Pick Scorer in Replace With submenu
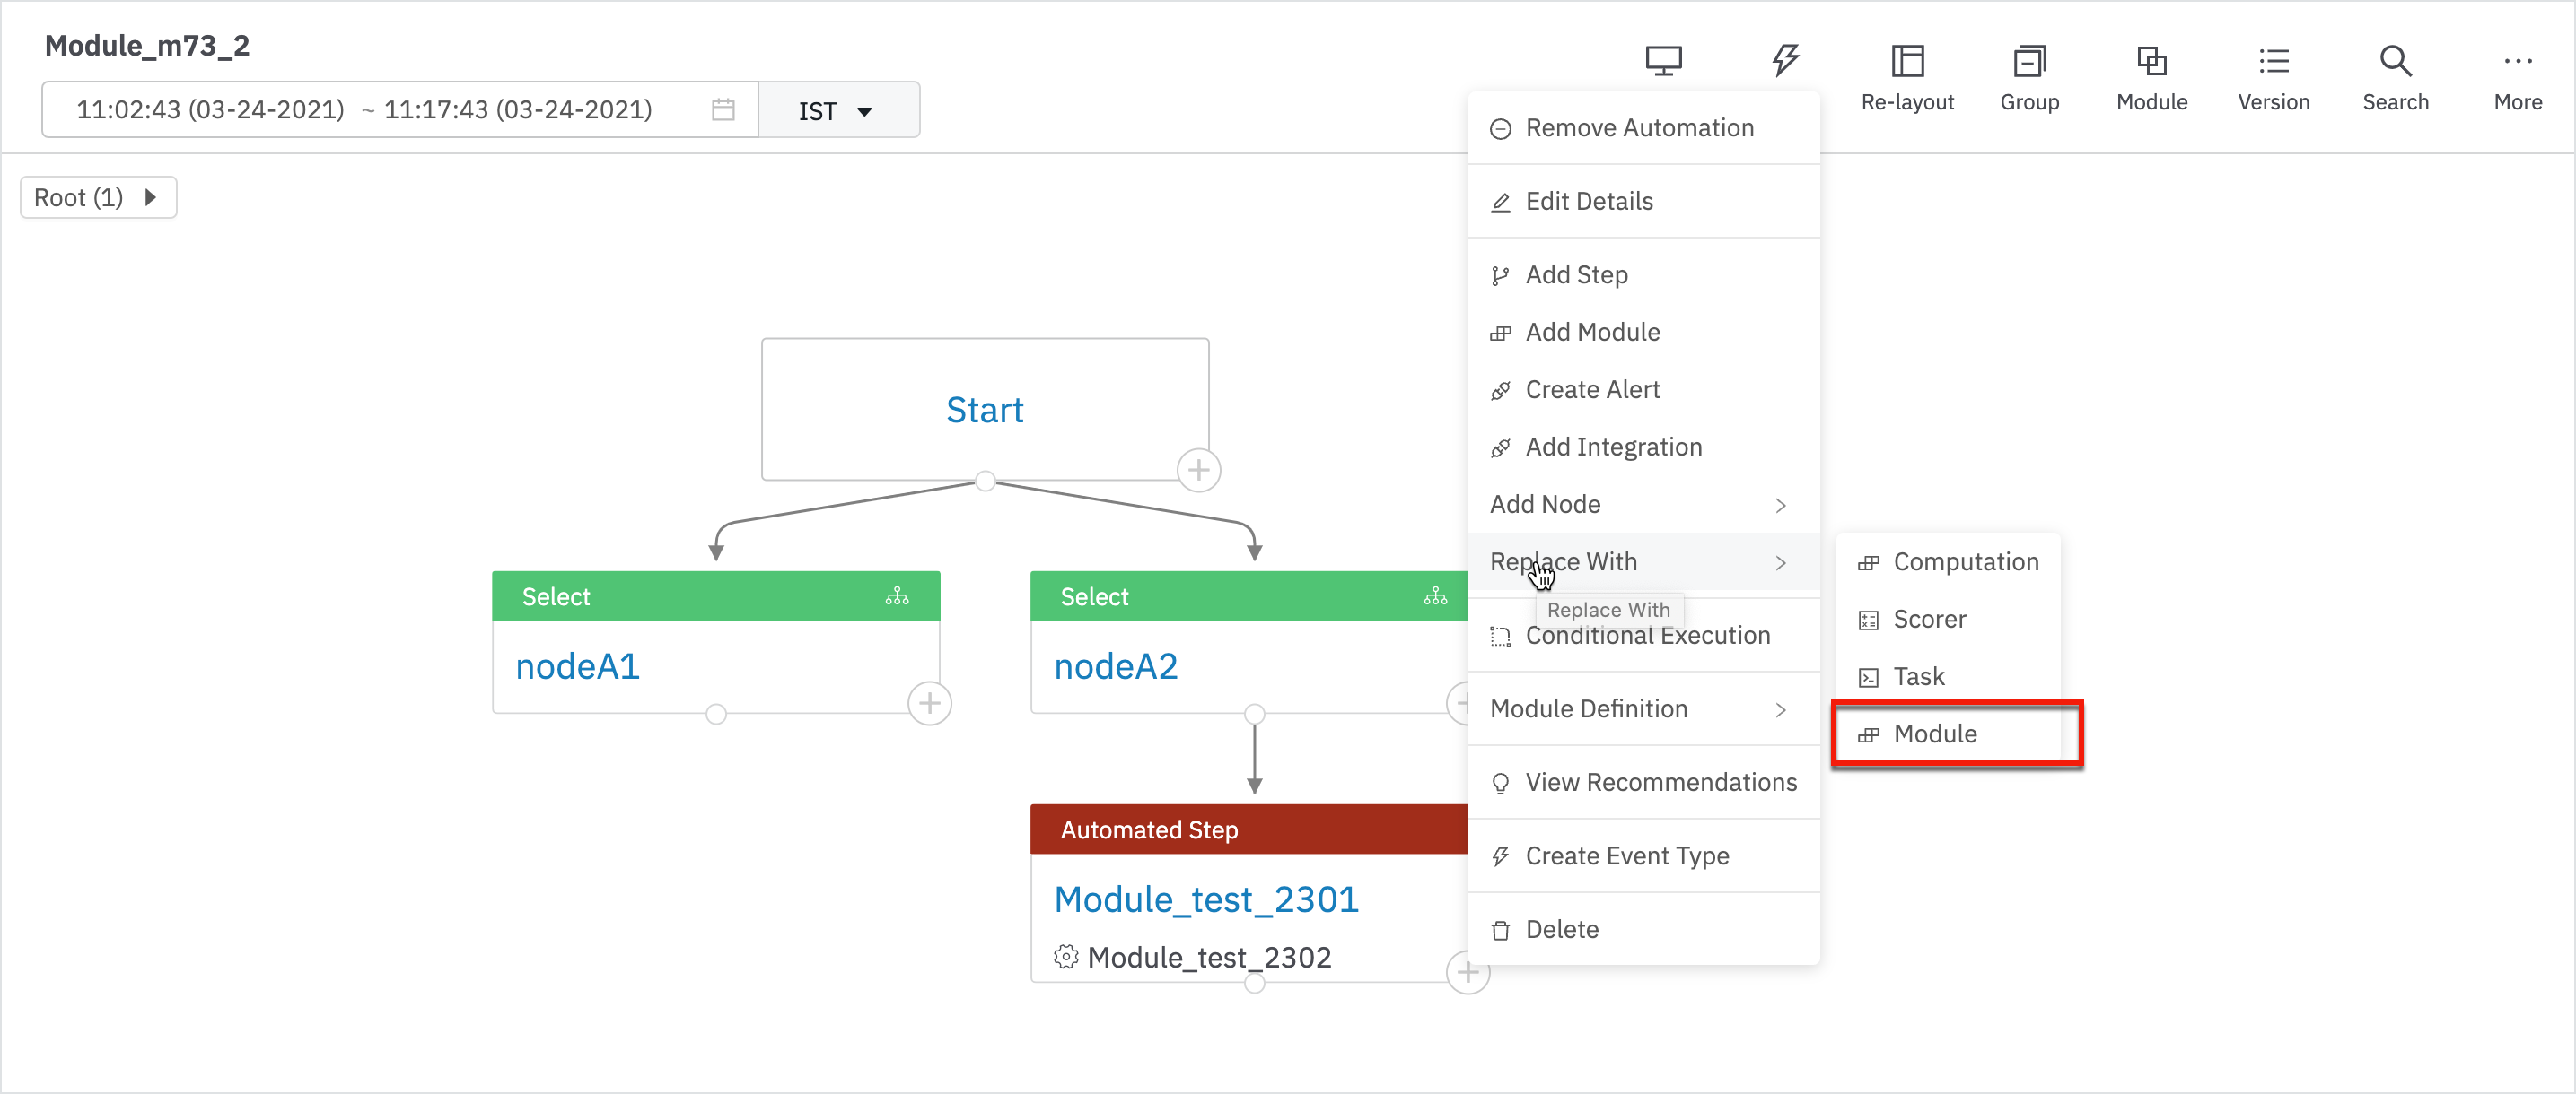The width and height of the screenshot is (2576, 1094). point(1947,620)
